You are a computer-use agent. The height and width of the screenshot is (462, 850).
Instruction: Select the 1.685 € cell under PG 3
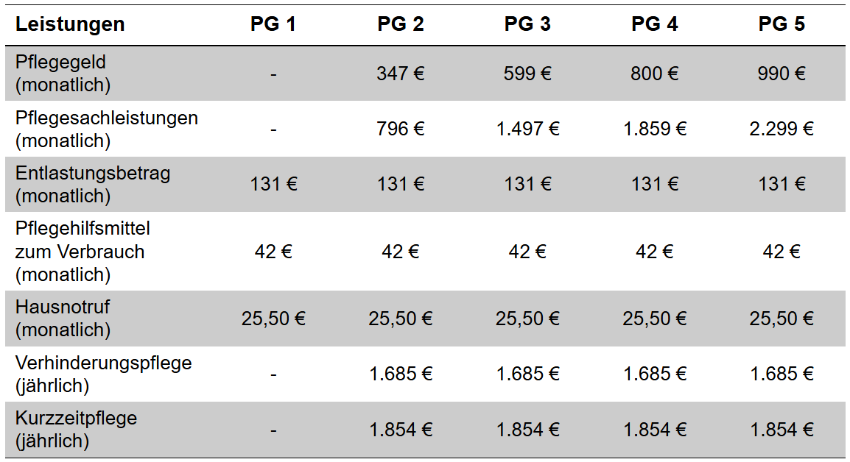click(x=527, y=374)
